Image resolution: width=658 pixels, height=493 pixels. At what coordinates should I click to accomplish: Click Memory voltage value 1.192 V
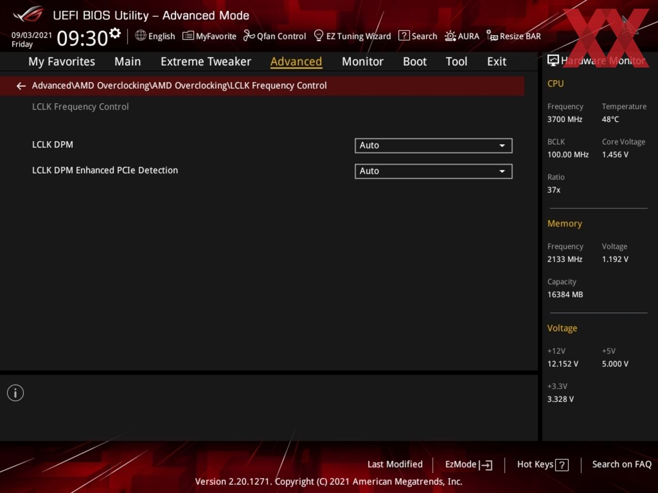click(x=615, y=259)
